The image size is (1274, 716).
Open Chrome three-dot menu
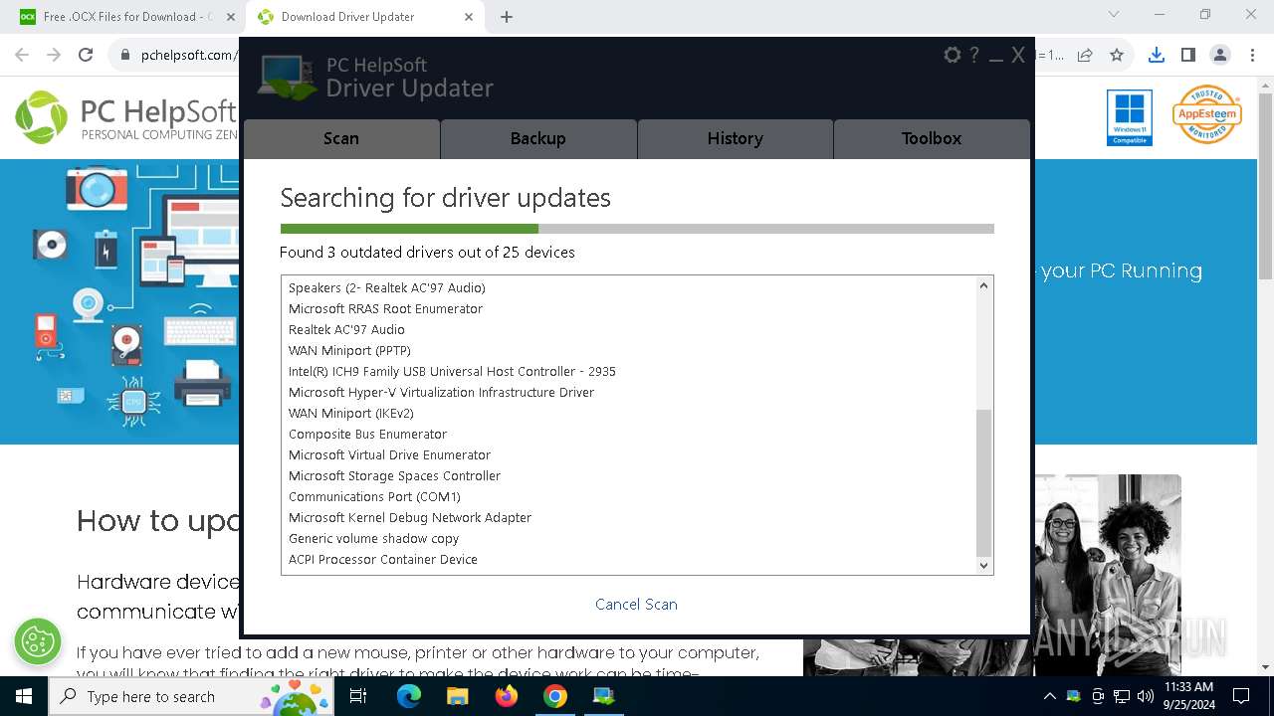click(x=1252, y=56)
